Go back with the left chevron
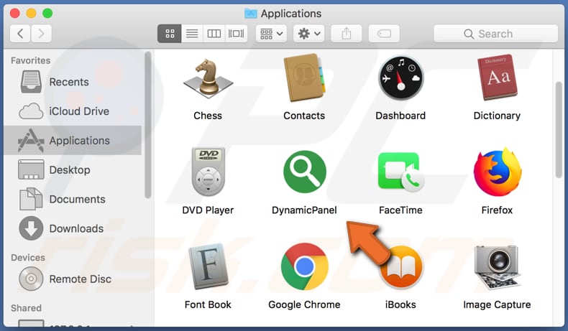568x331 pixels. [20, 34]
